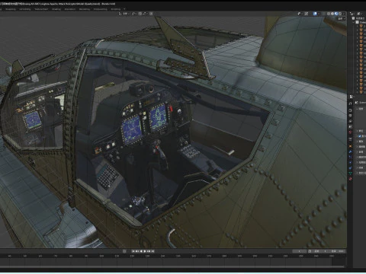Collapse the Collection in the outliner

point(353,22)
